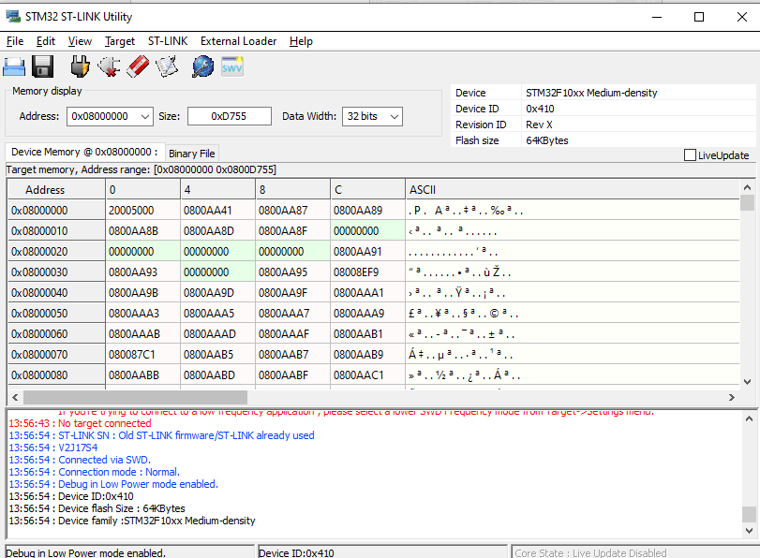
Task: Click Device value STM32F10xx Medium-density
Action: pyautogui.click(x=591, y=93)
